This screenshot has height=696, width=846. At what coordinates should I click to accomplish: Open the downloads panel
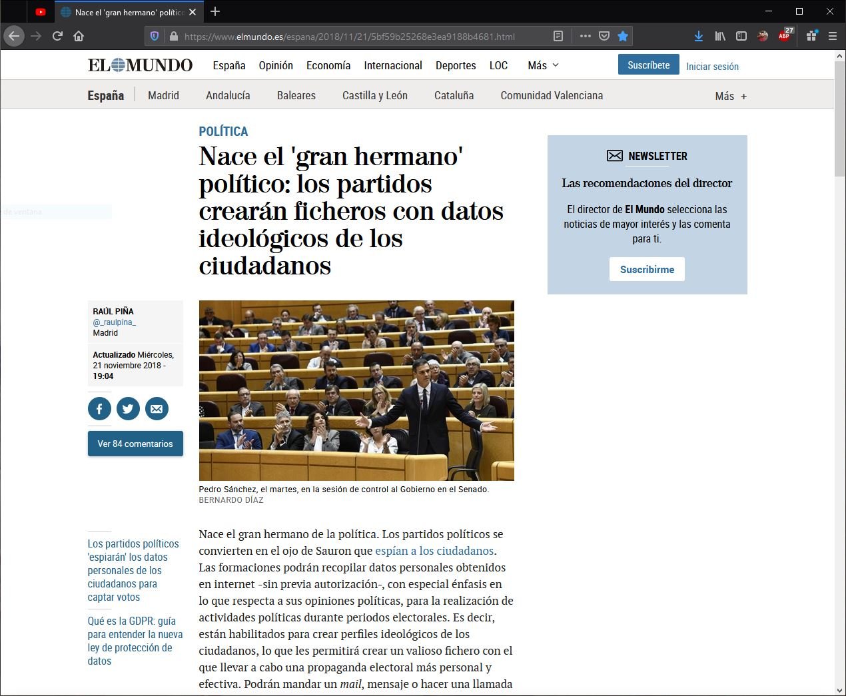click(698, 36)
